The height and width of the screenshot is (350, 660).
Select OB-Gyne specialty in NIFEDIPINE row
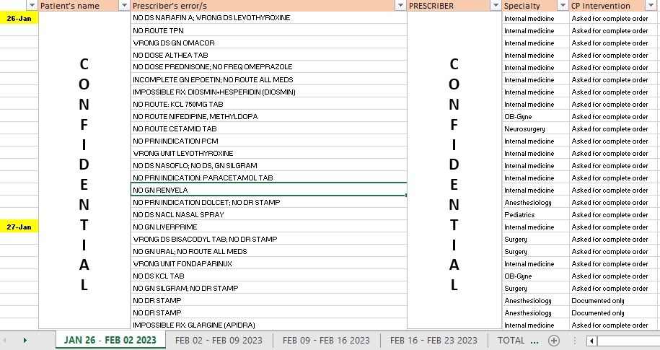535,117
